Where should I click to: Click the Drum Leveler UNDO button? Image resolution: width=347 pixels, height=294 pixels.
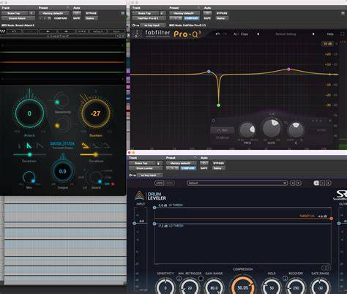160,183
